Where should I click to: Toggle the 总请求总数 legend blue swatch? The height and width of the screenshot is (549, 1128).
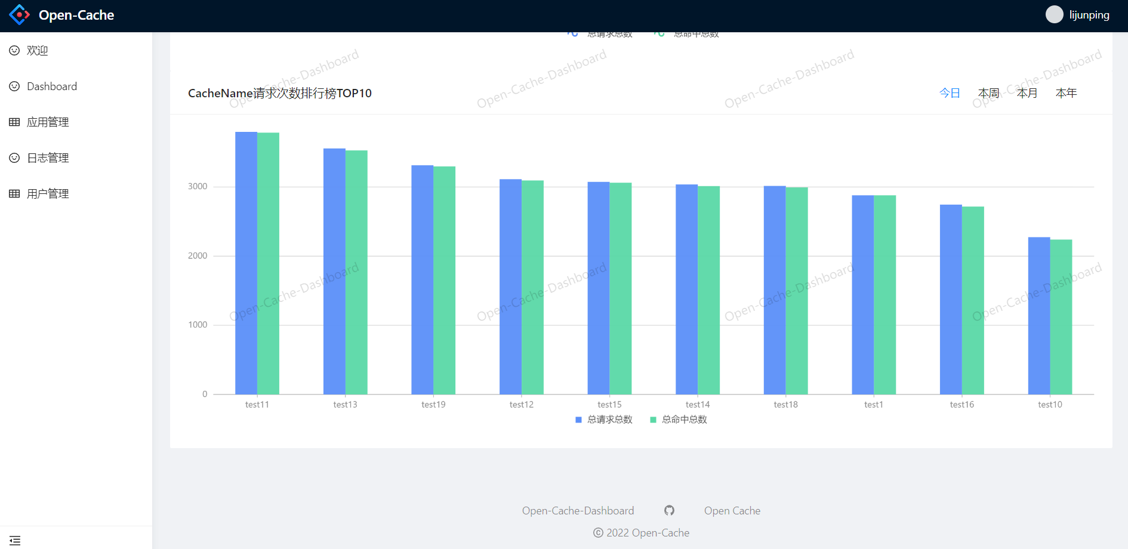[x=578, y=420]
